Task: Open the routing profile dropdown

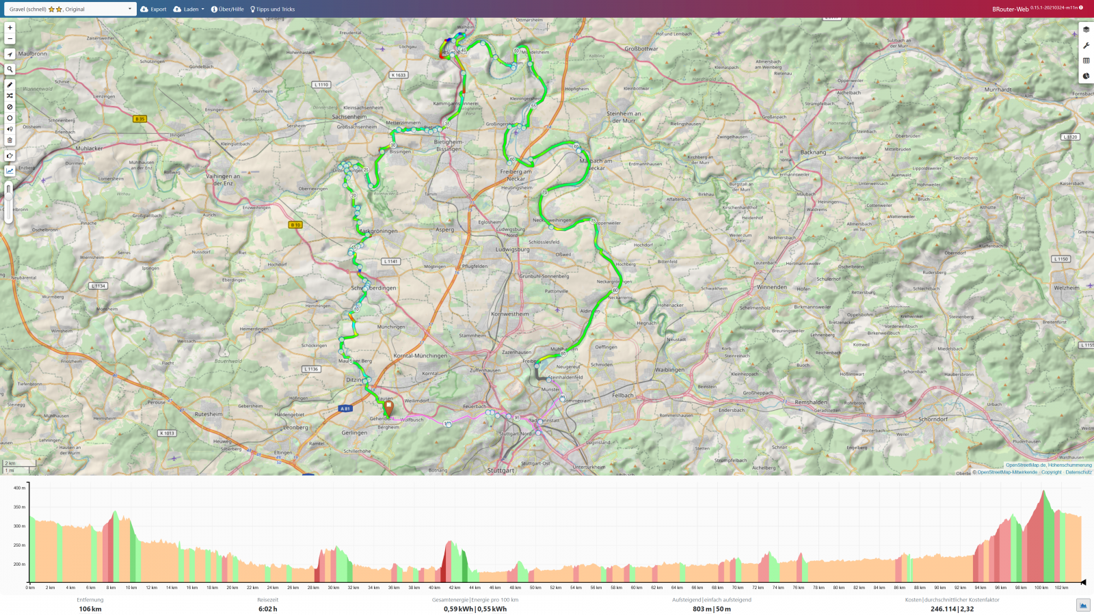Action: tap(70, 9)
